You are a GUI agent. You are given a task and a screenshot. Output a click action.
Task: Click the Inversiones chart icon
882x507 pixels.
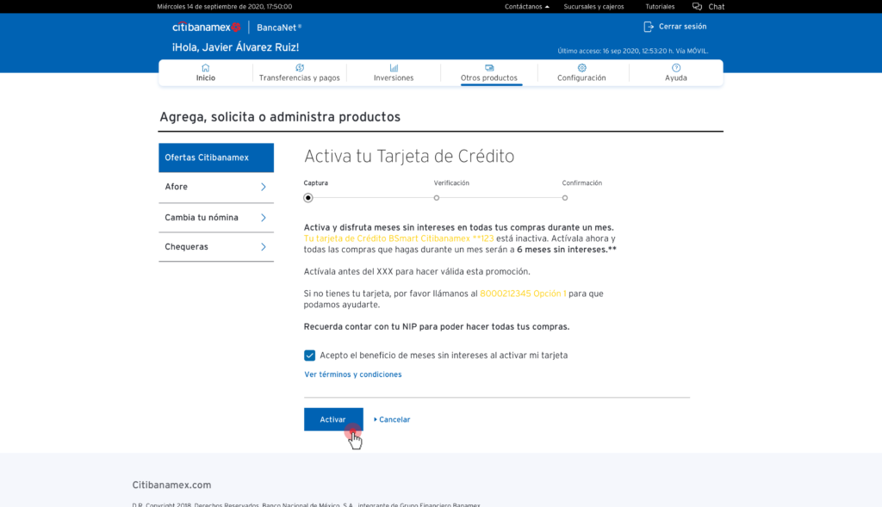click(x=394, y=67)
